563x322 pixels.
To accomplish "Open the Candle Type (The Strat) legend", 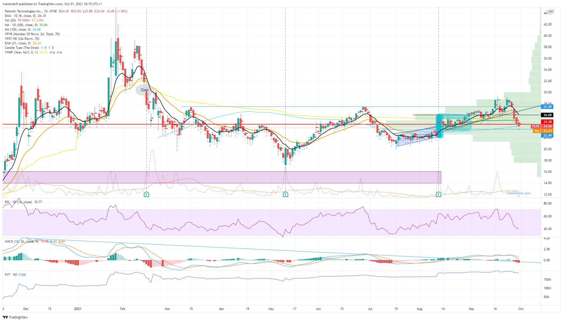I will (22, 48).
